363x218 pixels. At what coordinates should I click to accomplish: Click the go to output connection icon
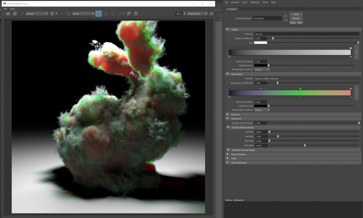pos(286,20)
